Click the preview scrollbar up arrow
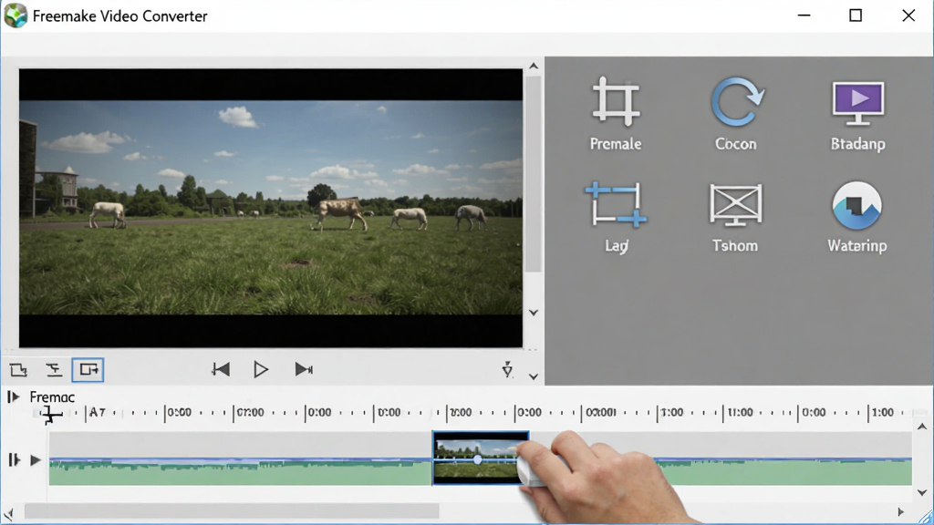This screenshot has width=934, height=525. coord(534,66)
